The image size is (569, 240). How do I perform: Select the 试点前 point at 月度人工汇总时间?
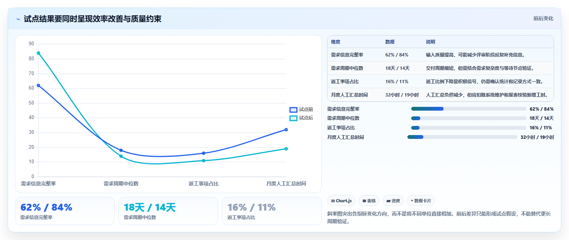(x=286, y=130)
